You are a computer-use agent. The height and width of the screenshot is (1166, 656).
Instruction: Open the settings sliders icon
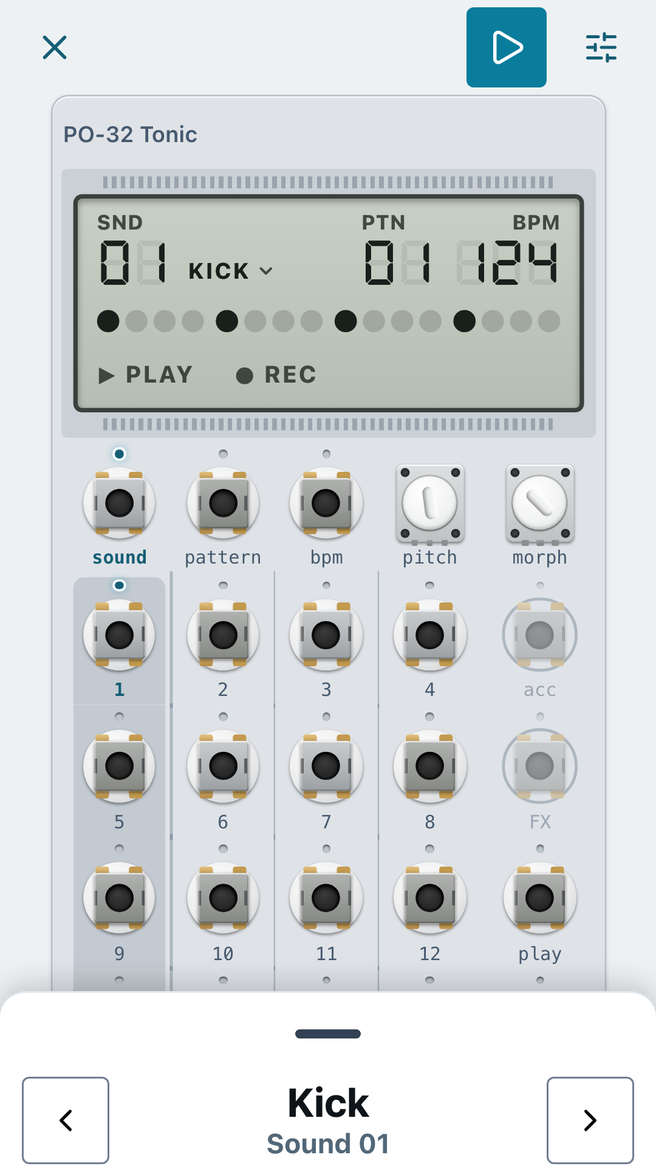pyautogui.click(x=601, y=47)
